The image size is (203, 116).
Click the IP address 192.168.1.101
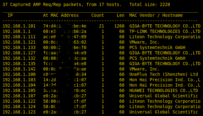pyautogui.click(x=19, y=26)
